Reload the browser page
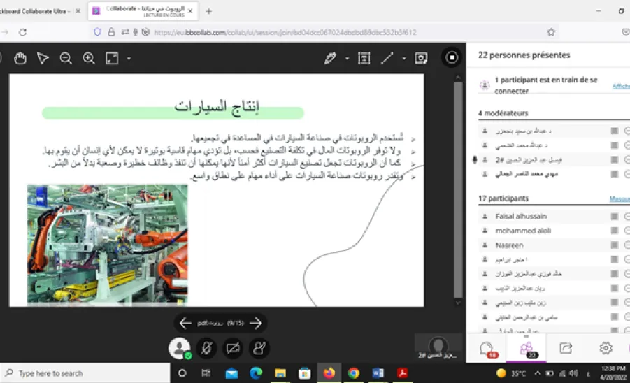The width and height of the screenshot is (630, 383). click(x=22, y=33)
